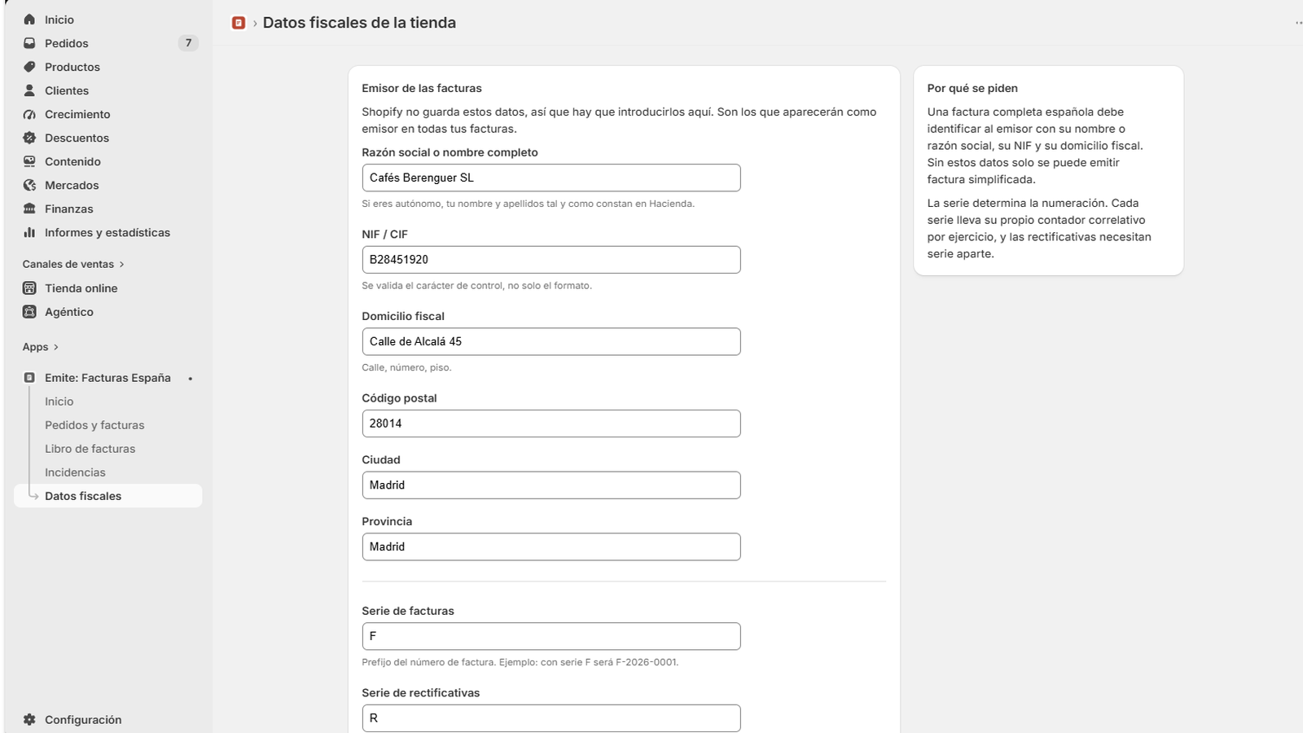The image size is (1303, 733).
Task: Click the Productos tag icon
Action: (29, 67)
